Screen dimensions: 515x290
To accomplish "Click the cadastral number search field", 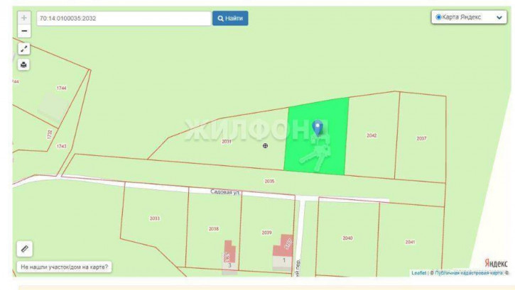I will [x=124, y=18].
